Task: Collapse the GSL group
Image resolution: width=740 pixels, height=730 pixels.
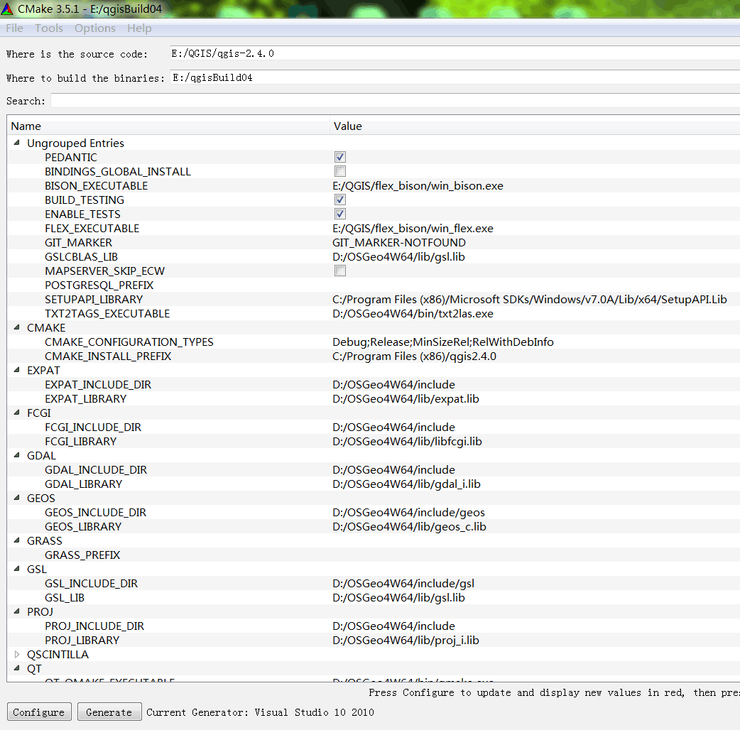Action: click(17, 569)
